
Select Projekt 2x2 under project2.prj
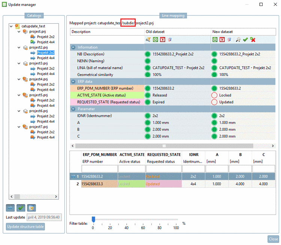[x=46, y=53]
